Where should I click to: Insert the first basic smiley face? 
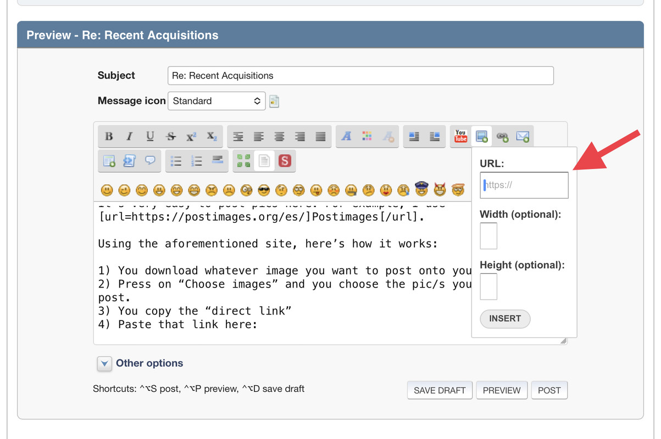(x=107, y=190)
